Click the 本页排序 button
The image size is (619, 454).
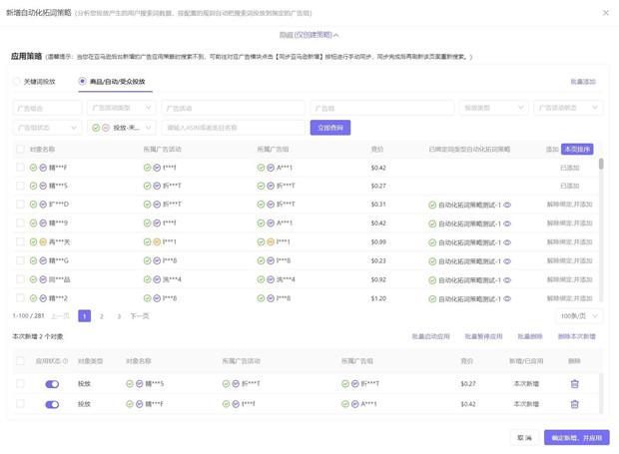[x=577, y=149]
